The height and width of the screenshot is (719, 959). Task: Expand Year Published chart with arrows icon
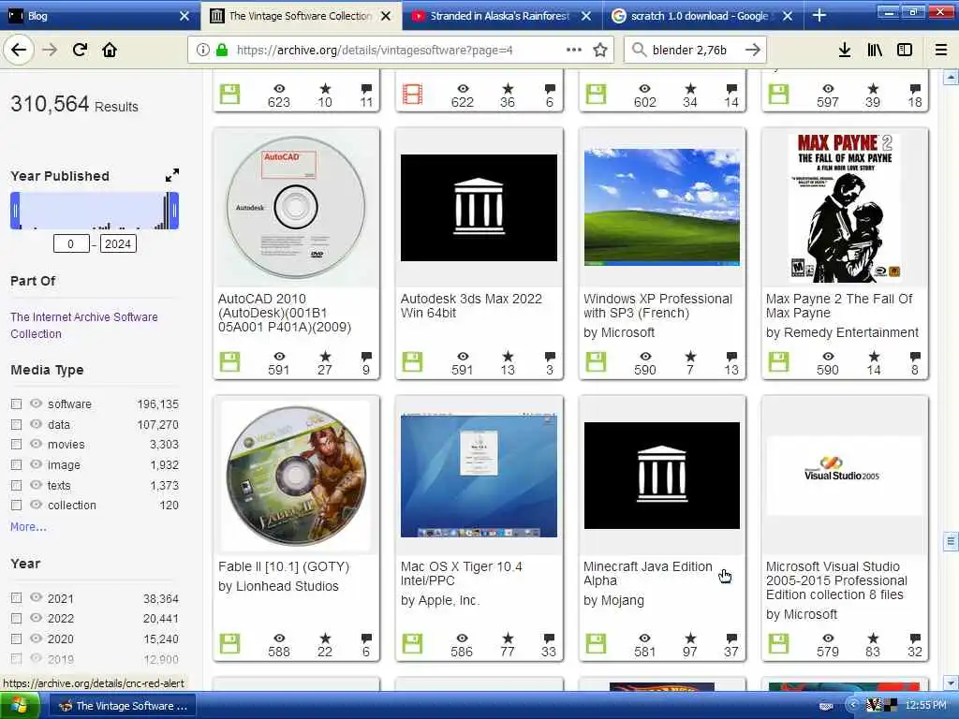[172, 175]
